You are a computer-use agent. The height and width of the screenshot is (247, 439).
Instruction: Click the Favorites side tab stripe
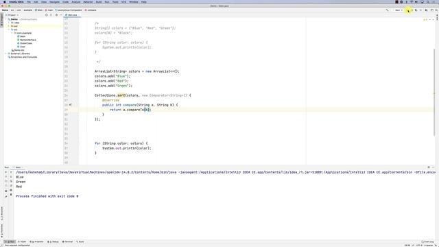(x=1, y=231)
